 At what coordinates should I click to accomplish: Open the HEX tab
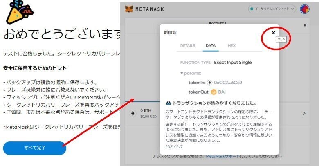(232, 45)
